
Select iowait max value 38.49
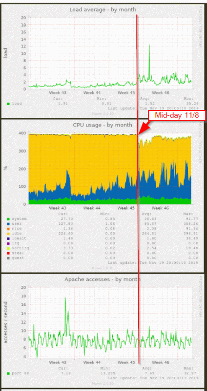[193, 238]
